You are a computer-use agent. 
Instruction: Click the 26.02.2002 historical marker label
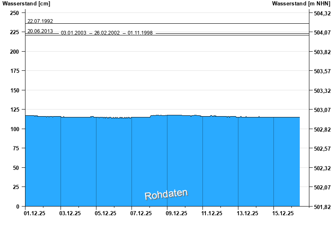[x=107, y=32]
